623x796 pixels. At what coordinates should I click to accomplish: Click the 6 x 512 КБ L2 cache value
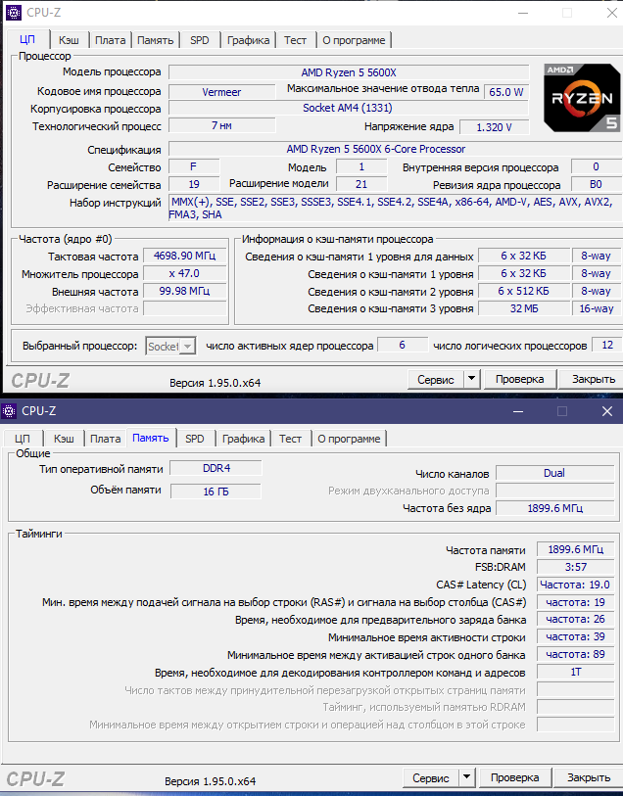coord(523,291)
